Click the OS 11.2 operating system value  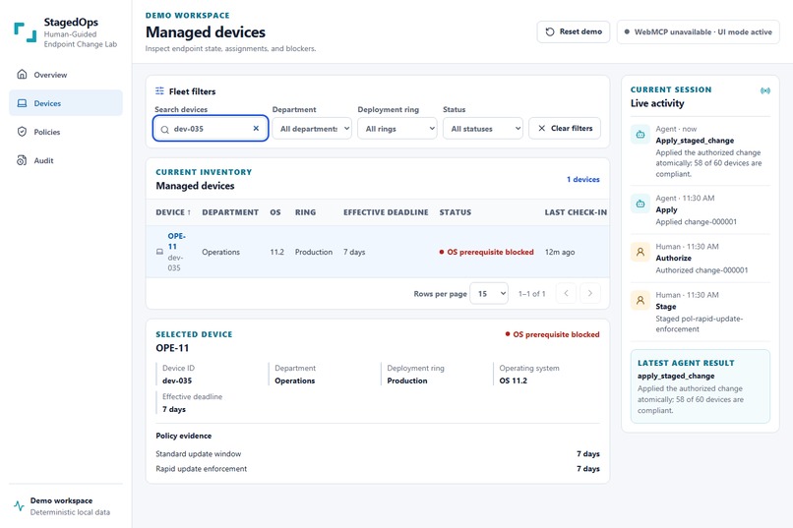tap(513, 381)
